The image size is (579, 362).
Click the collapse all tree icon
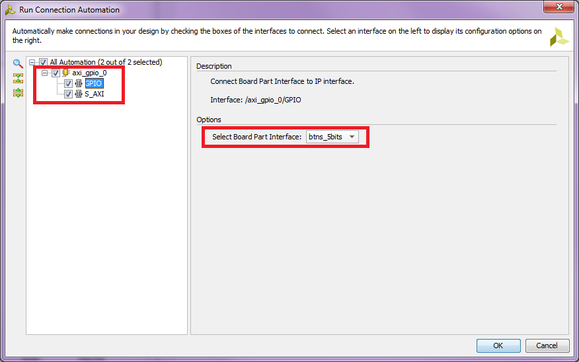[x=18, y=78]
